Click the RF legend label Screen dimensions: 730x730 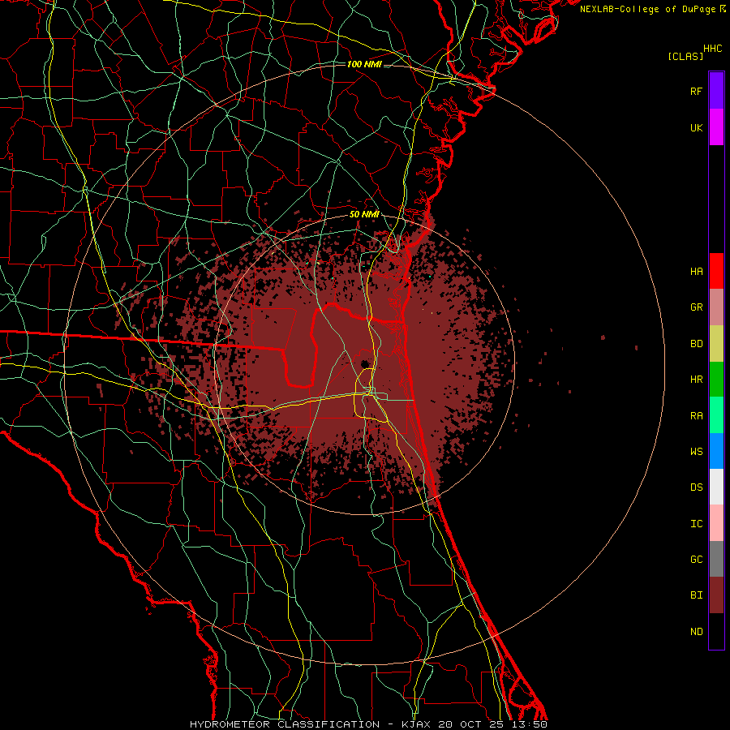pyautogui.click(x=696, y=91)
